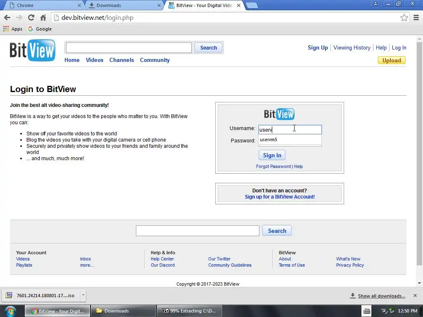Close the Downloads tab

(159, 5)
